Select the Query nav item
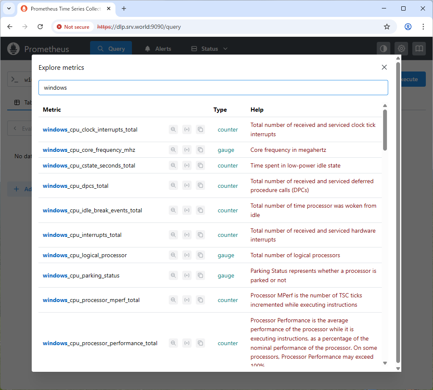This screenshot has height=390, width=433. [x=111, y=49]
